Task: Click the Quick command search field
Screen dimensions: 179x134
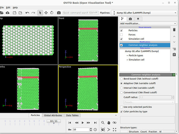Action: click(x=81, y=13)
